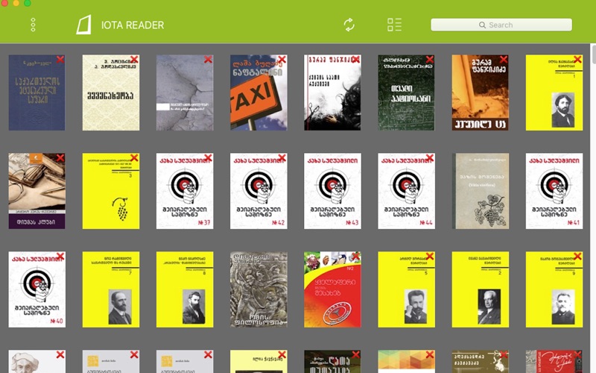Click the Iota Reader logo icon
This screenshot has height=373, width=596.
83,25
